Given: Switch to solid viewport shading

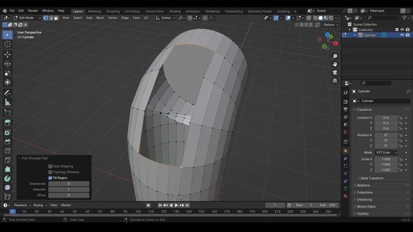Looking at the screenshot, I should coord(321,18).
